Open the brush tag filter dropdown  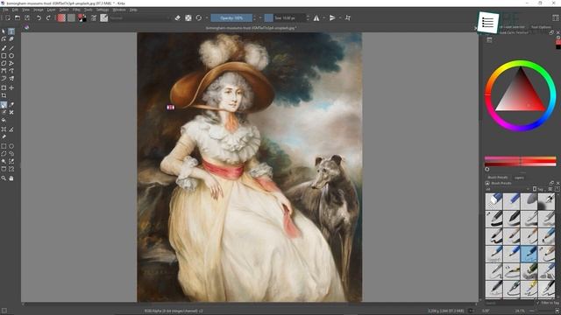pos(507,189)
